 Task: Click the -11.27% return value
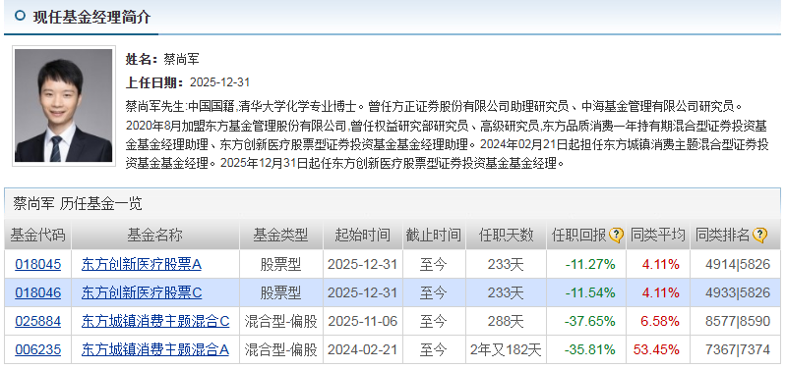pos(590,265)
